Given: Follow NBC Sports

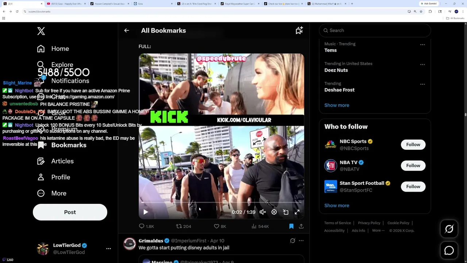Looking at the screenshot, I should 413,145.
